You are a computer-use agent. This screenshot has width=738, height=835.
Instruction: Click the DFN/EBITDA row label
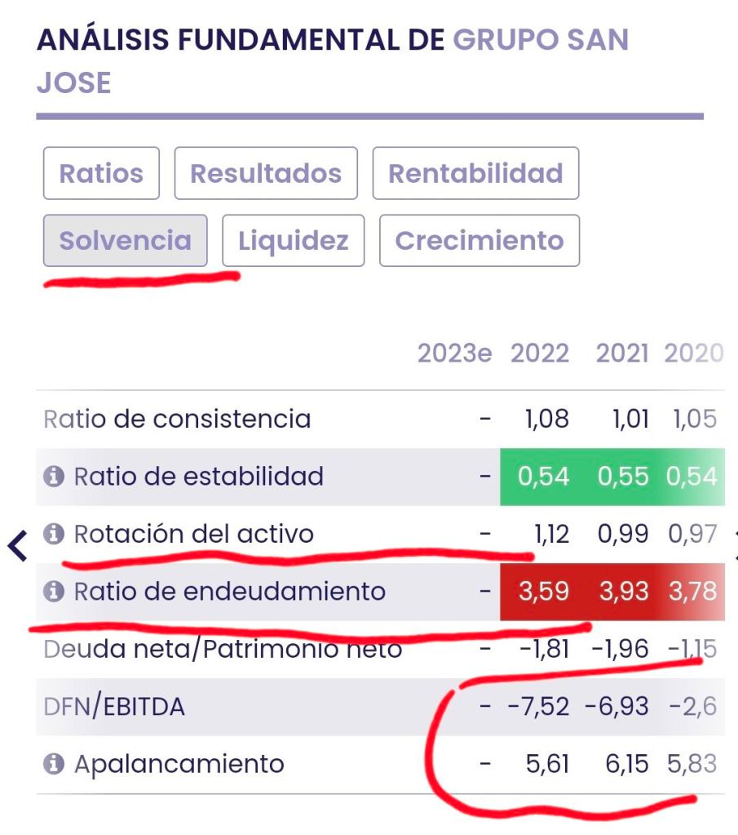pyautogui.click(x=114, y=707)
